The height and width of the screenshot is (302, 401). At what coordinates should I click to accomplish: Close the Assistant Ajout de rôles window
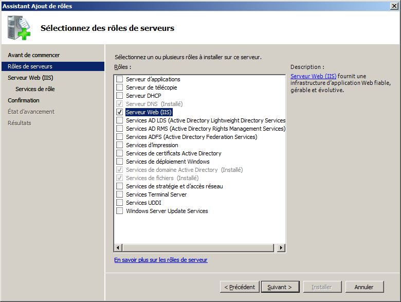coord(394,6)
